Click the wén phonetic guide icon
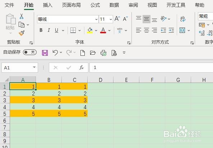The width and height of the screenshot is (213, 148). click(x=120, y=30)
